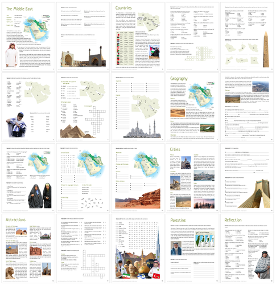Select the page with the brick mosque courtyard photo
Viewport: 276px width, 285px height.
(83, 36)
